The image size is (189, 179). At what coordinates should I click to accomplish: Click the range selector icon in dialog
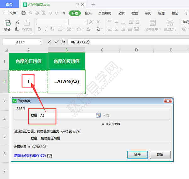pyautogui.click(x=98, y=115)
